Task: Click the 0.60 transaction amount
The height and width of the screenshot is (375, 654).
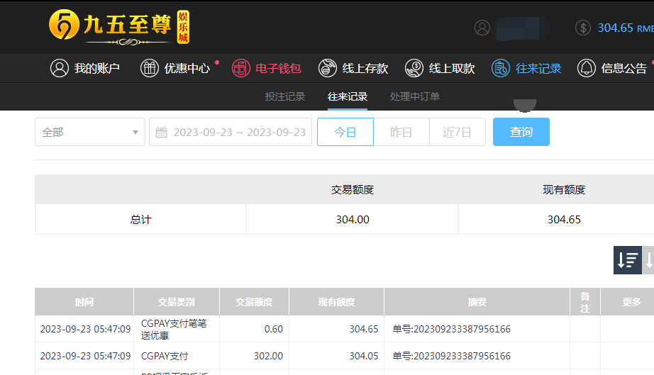Action: pos(274,329)
